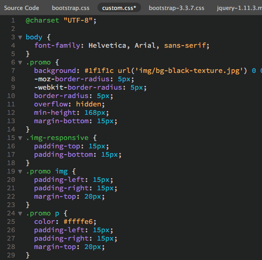Collapse the .promo img rule on line 19
262x260 pixels.
(x=20, y=171)
